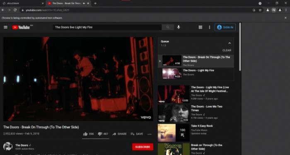Open Chrome three-dot menu
Image resolution: width=290 pixels, height=155 pixels.
point(286,10)
